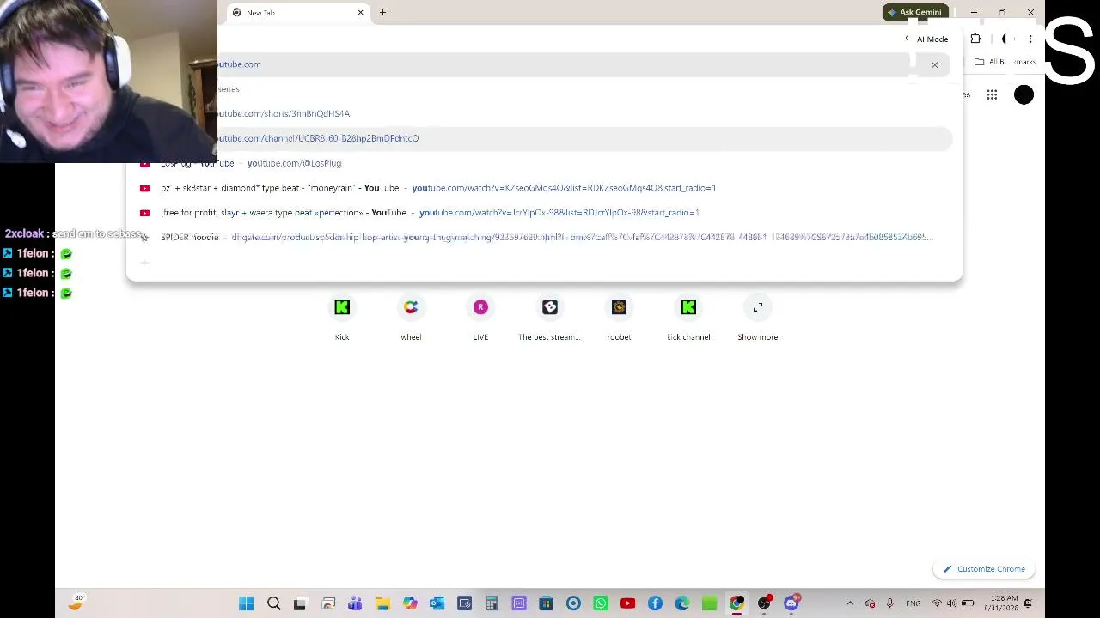Select the youtube.com/shorts suggestion
Screen dimensions: 1100x618
coord(584,113)
